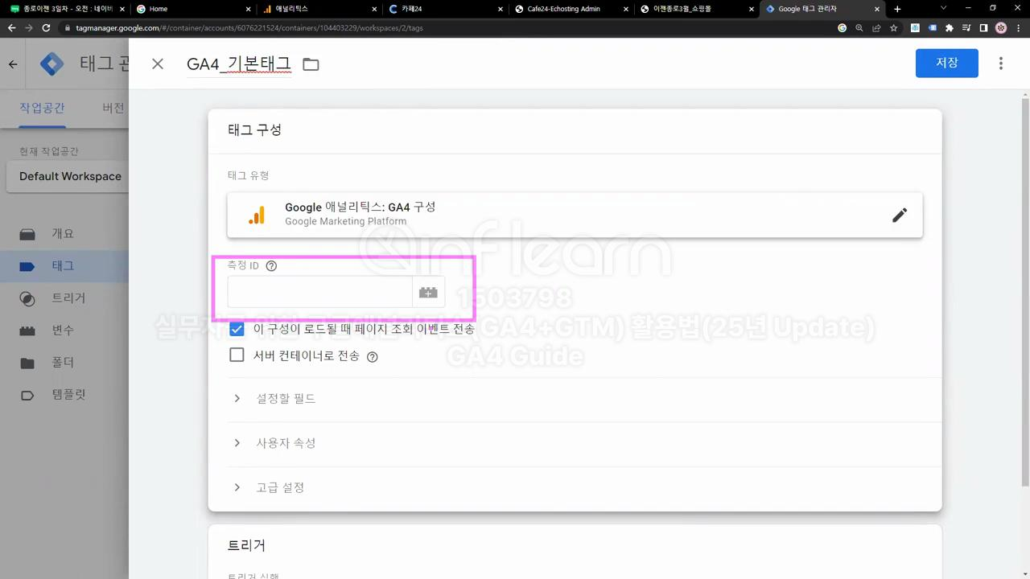Open the Chrome three-dot menu
This screenshot has width=1030, height=579.
[x=1018, y=27]
